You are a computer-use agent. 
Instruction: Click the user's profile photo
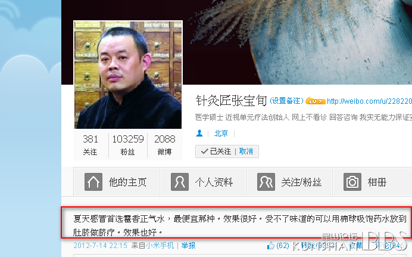(128, 75)
